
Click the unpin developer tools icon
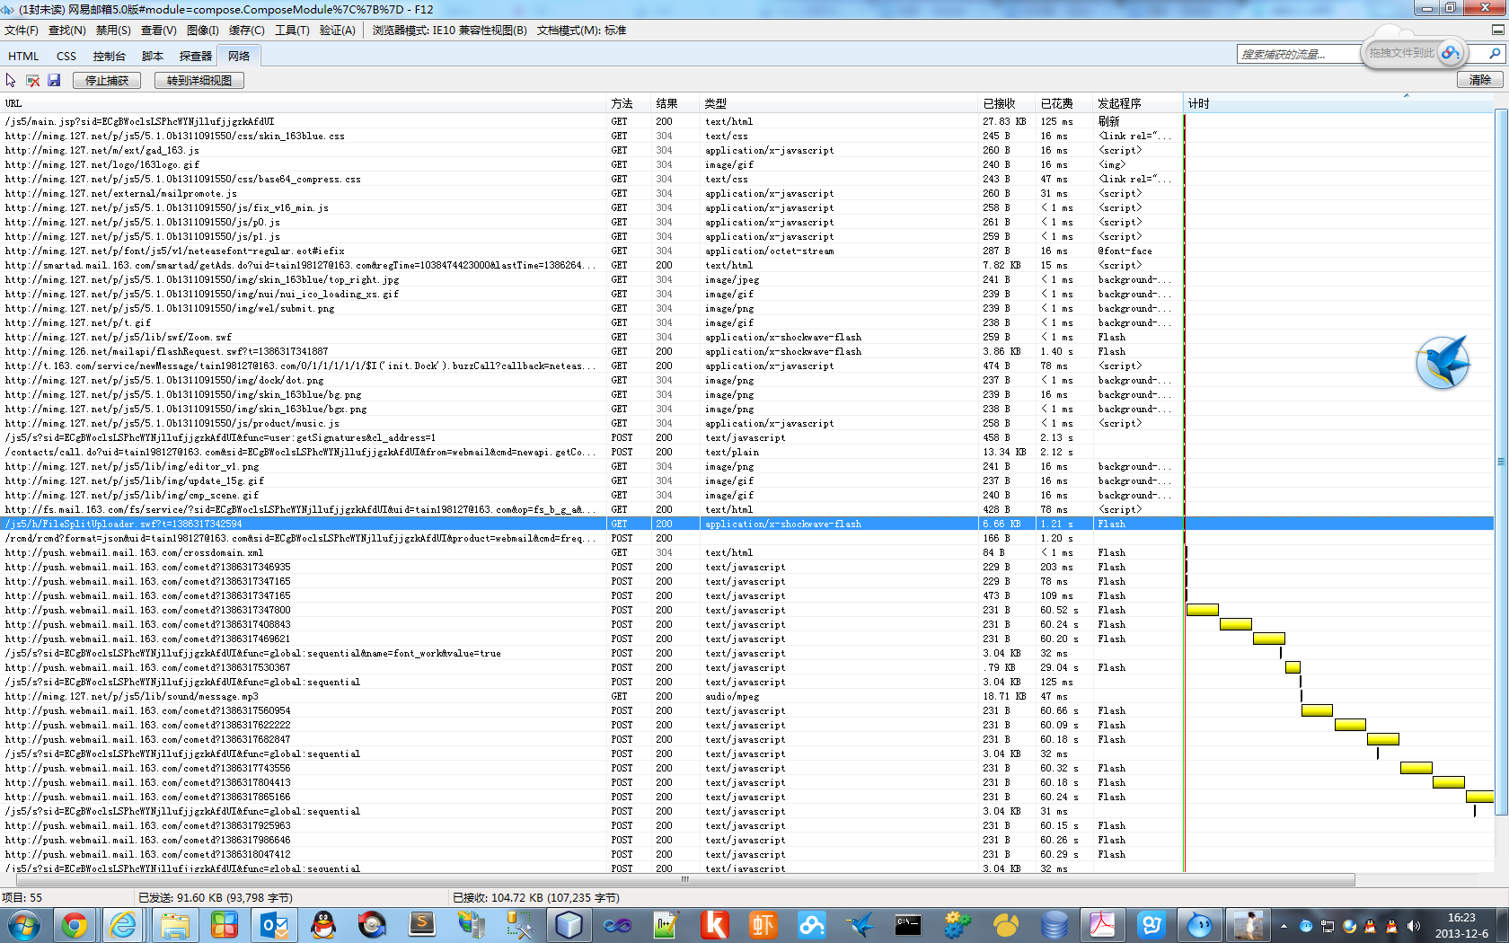(1497, 30)
